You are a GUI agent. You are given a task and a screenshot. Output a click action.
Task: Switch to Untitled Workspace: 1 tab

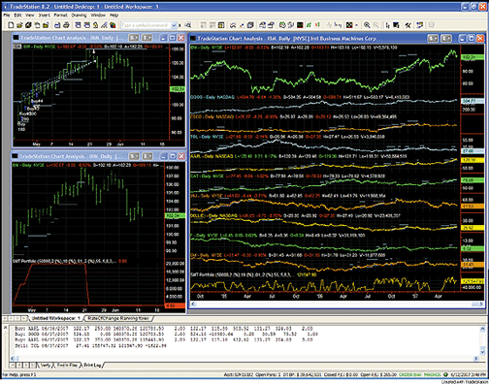(55, 318)
